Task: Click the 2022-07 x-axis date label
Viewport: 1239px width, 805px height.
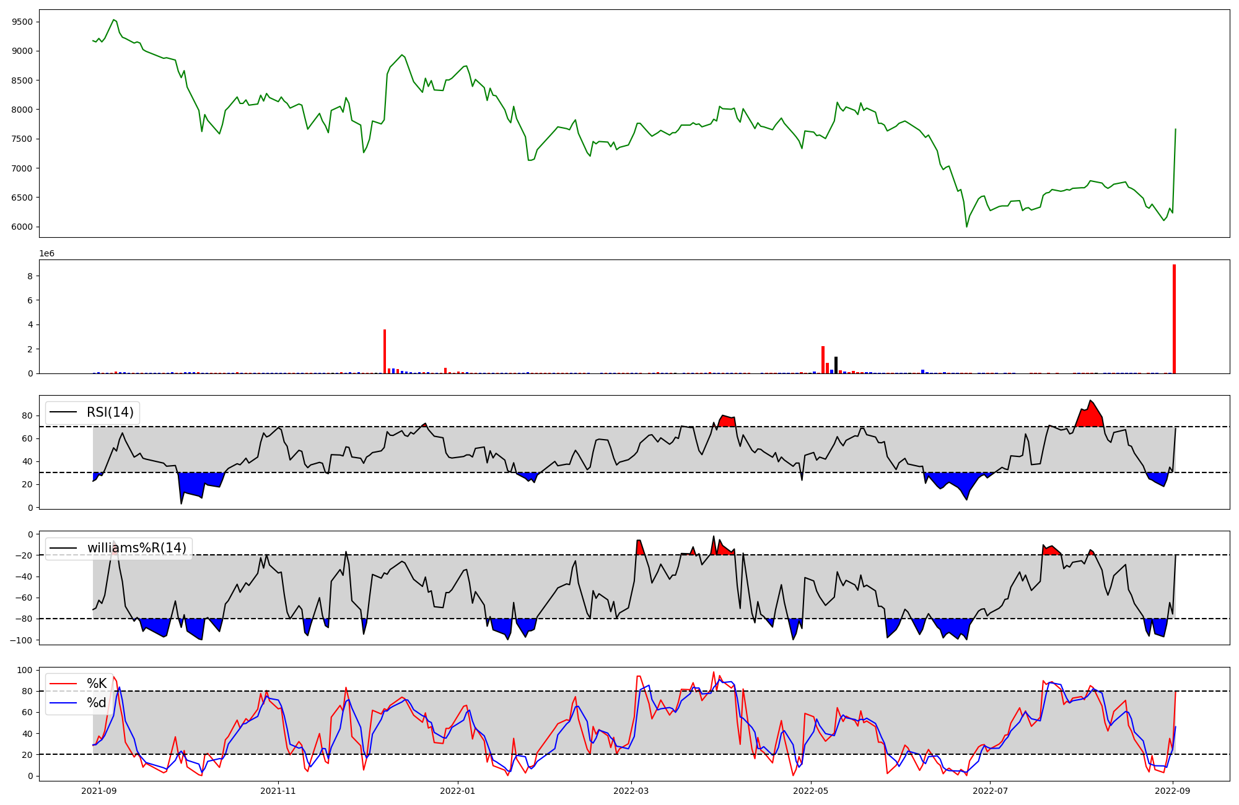Action: coord(990,791)
